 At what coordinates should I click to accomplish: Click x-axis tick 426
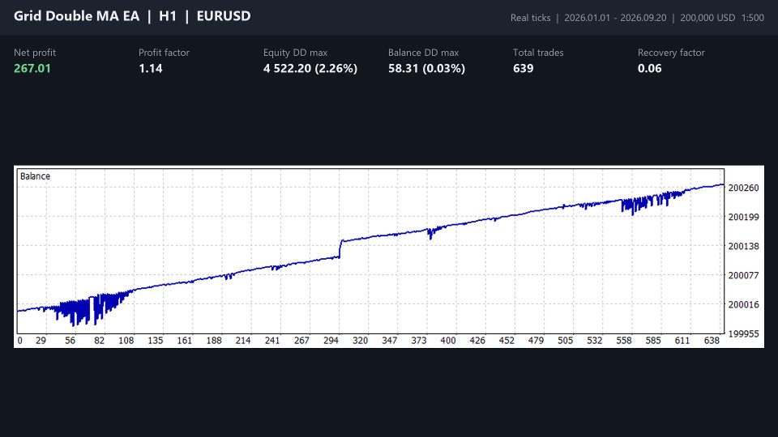(477, 341)
